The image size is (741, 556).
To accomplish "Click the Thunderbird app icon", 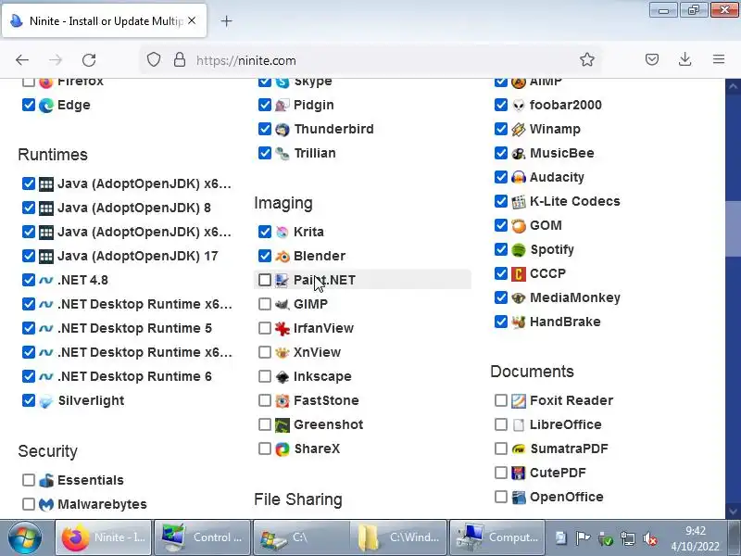I will [x=283, y=129].
